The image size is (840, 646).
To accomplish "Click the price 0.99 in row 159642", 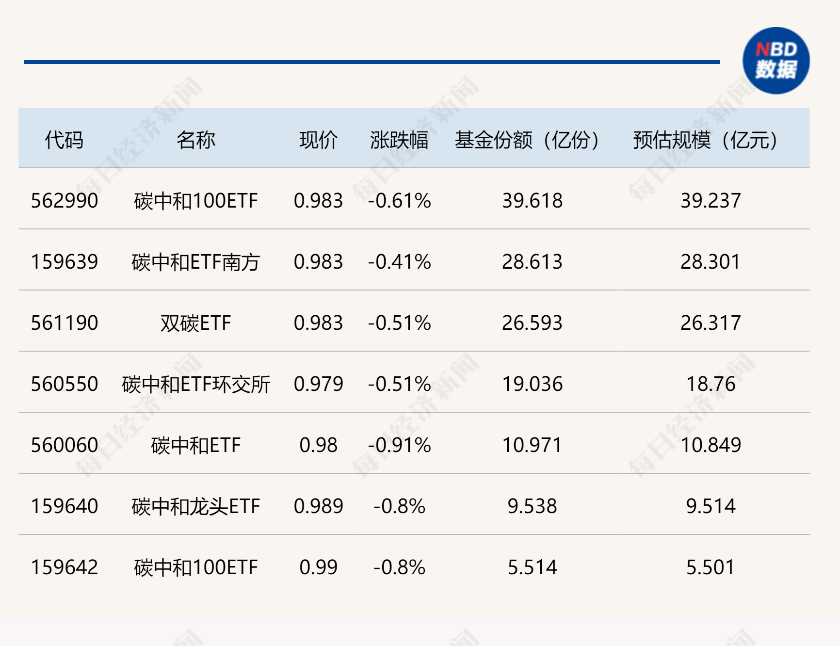I will pos(319,567).
